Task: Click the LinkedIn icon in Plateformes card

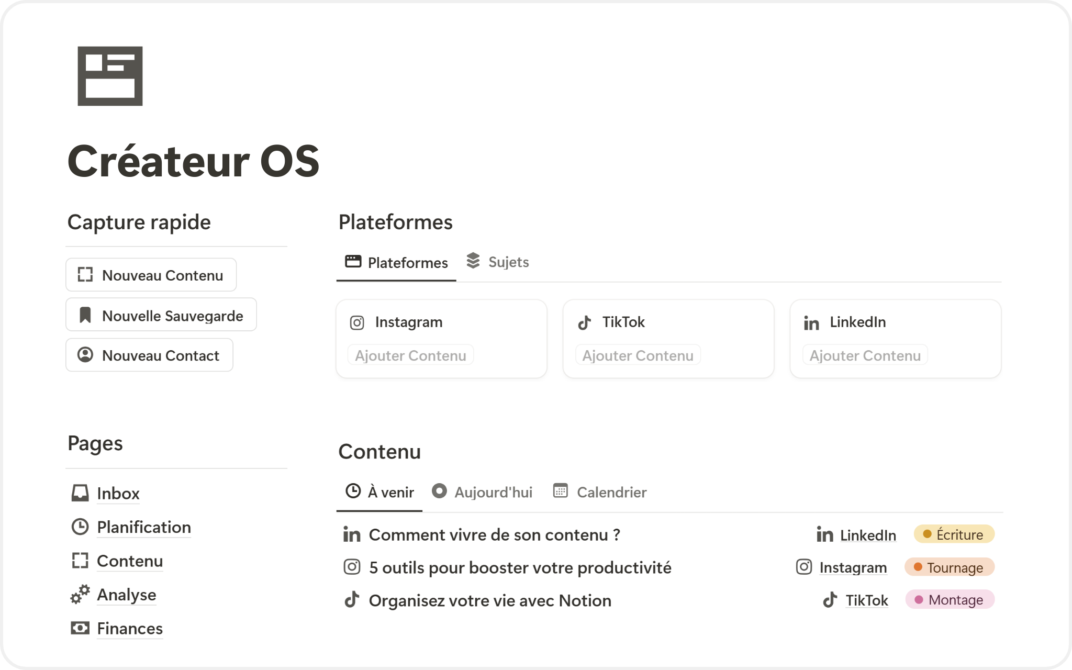Action: pos(811,323)
